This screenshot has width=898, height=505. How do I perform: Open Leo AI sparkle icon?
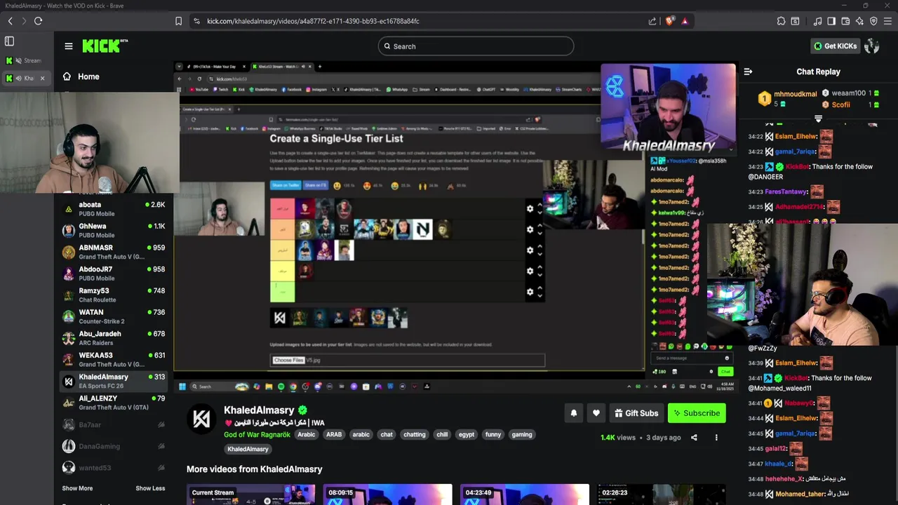click(x=859, y=21)
